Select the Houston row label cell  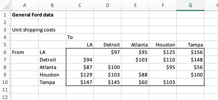[x=52, y=75]
